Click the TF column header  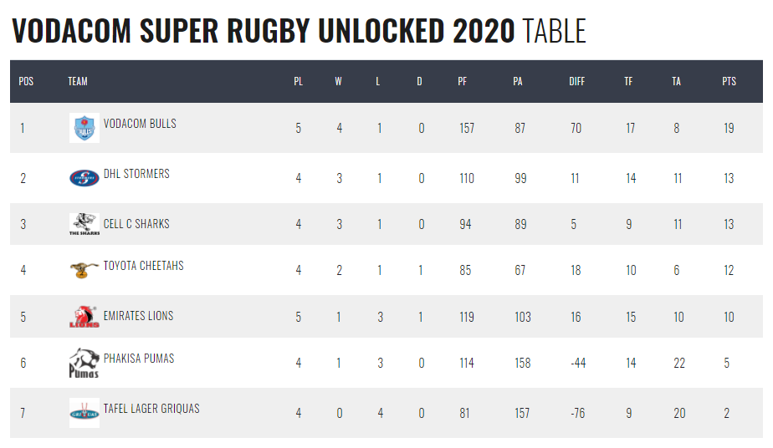[x=628, y=81]
